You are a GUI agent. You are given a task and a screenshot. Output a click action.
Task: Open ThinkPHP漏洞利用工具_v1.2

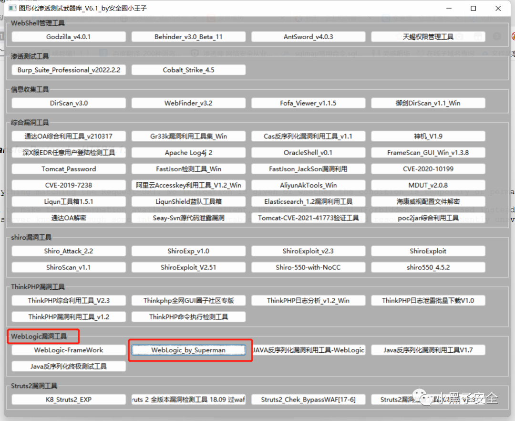click(x=69, y=317)
